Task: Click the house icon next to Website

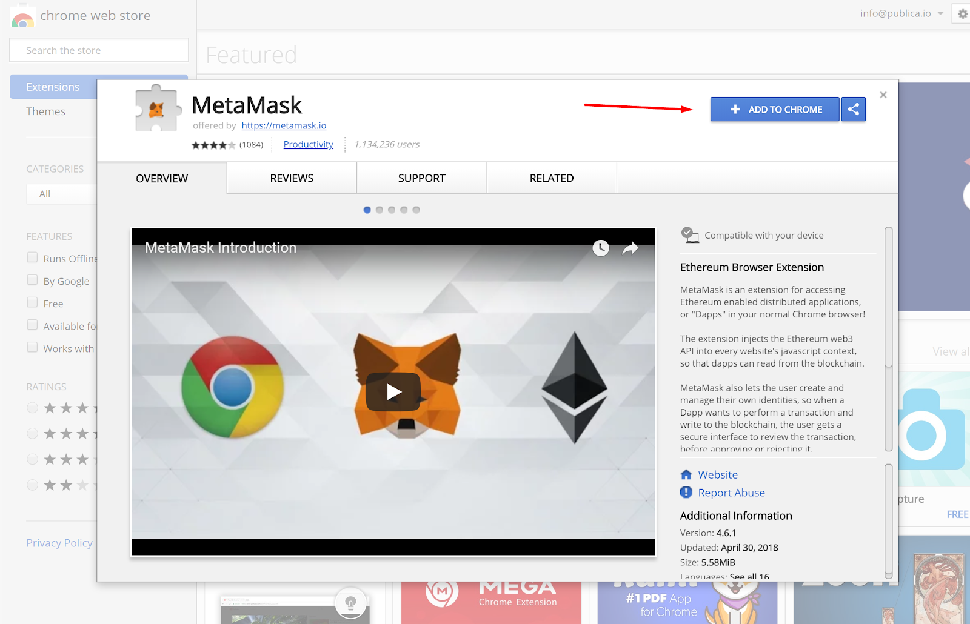Action: 686,474
